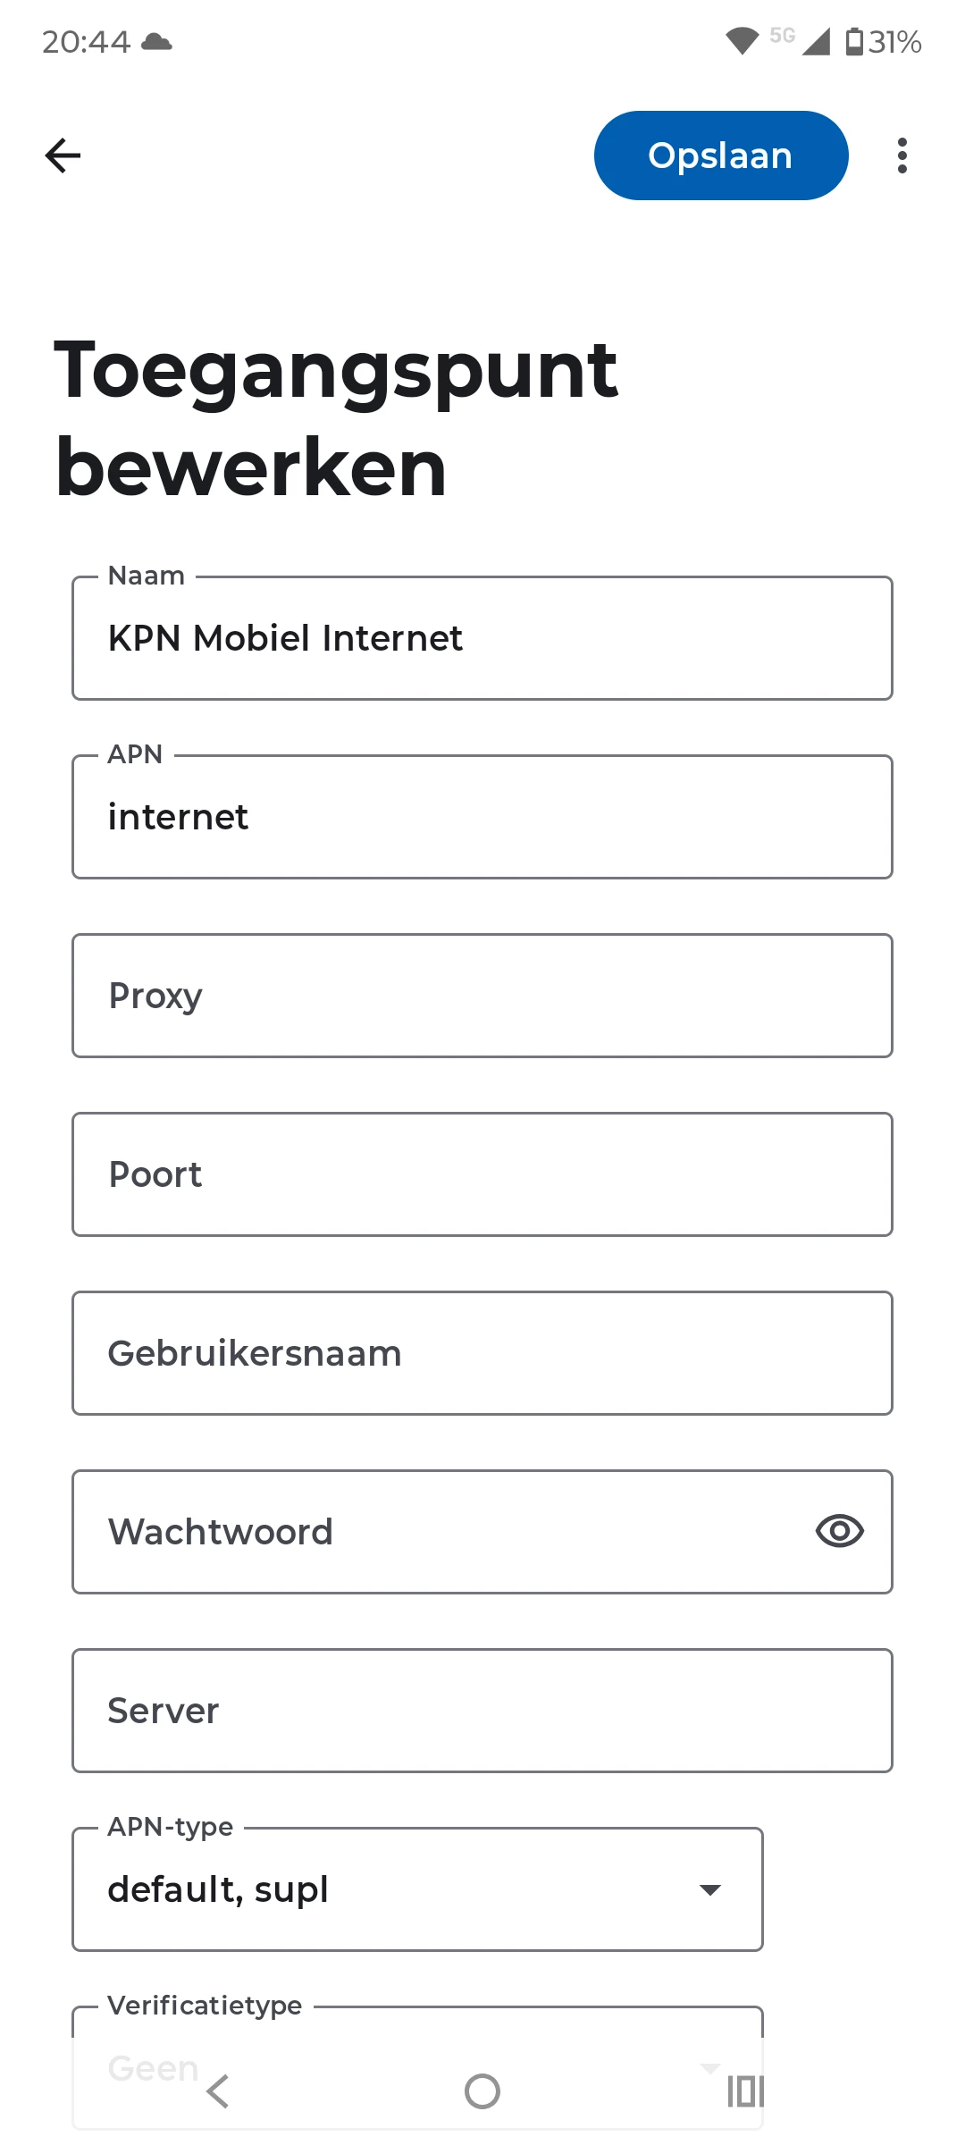Edit the Naam field KPN Mobiel Internet
The width and height of the screenshot is (965, 2145).
point(482,638)
